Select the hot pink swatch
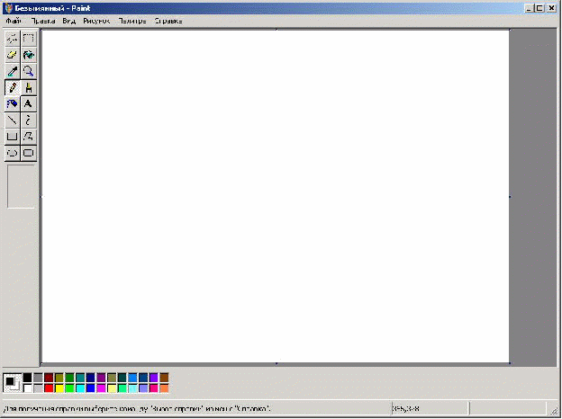The height and width of the screenshot is (419, 562). (154, 388)
